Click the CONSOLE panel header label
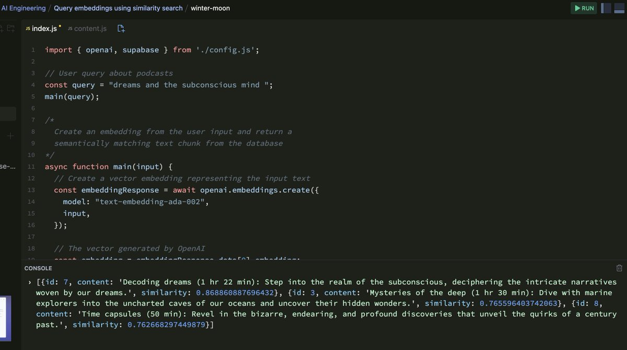Viewport: 627px width, 350px height. (38, 268)
